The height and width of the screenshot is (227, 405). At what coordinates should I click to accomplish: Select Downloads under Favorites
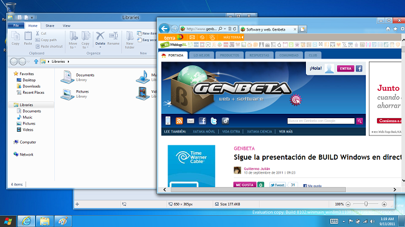(29, 86)
